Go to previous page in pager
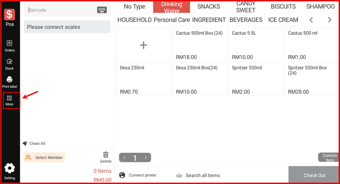340x184 pixels. pos(125,158)
